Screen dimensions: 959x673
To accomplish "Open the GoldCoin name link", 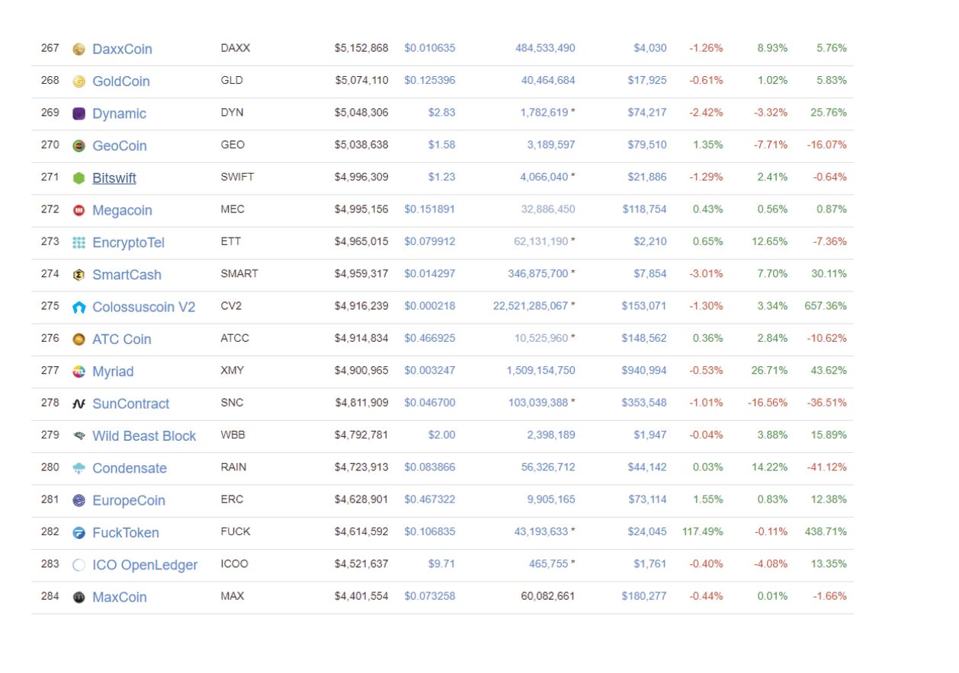I will [x=121, y=81].
